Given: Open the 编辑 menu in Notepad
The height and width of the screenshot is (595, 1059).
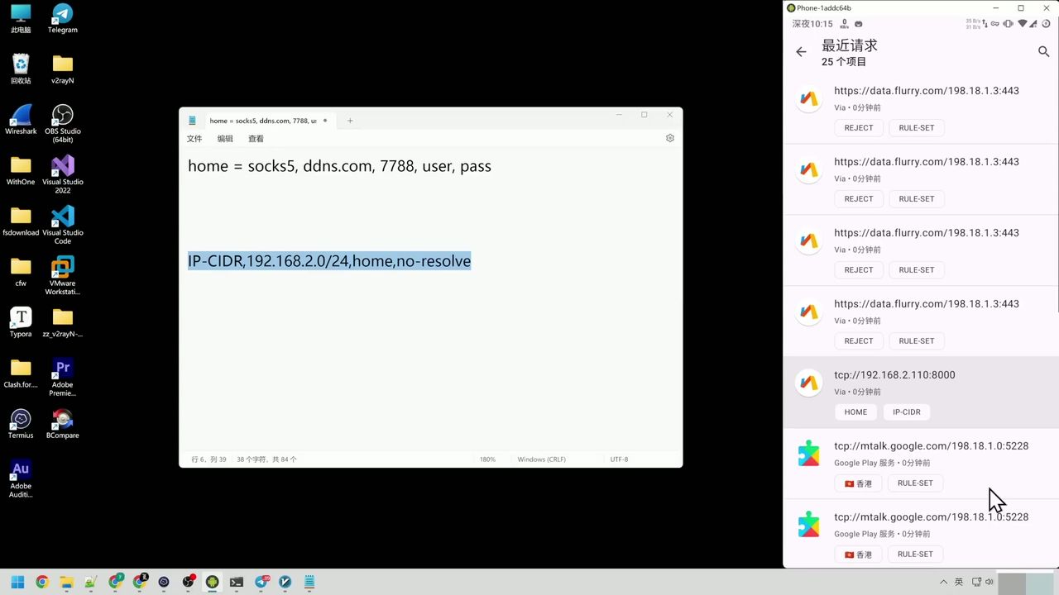Looking at the screenshot, I should click(x=225, y=139).
